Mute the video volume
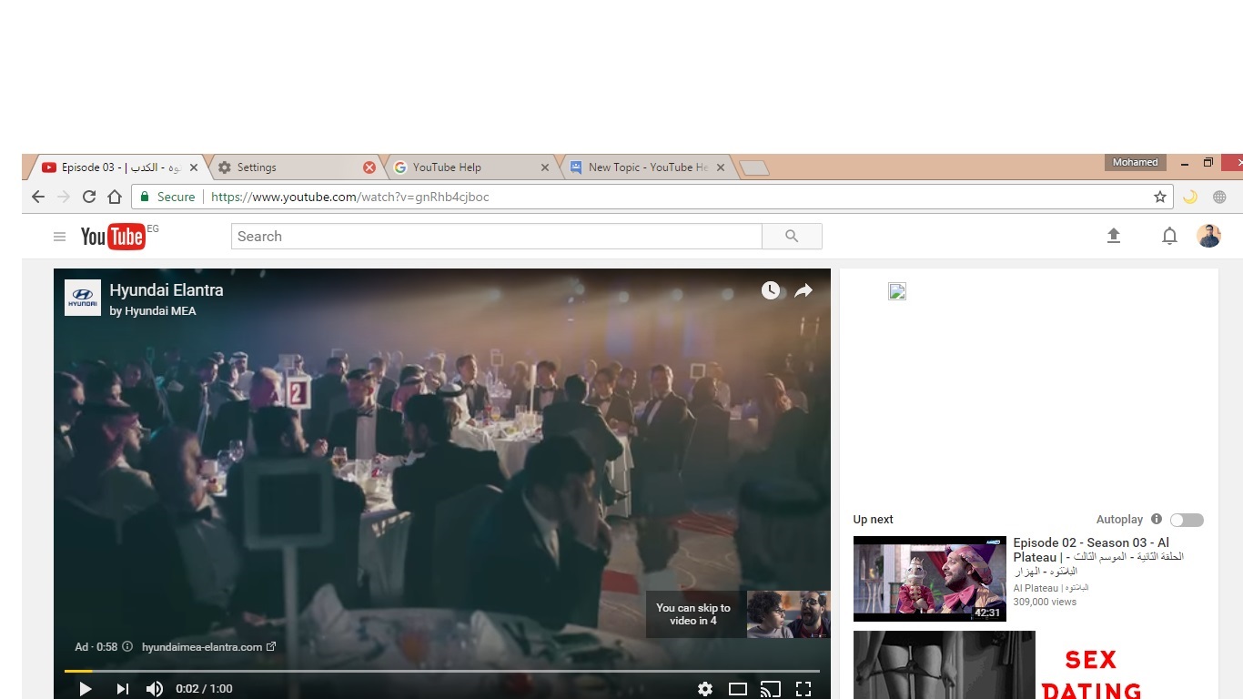The height and width of the screenshot is (699, 1243). click(155, 689)
